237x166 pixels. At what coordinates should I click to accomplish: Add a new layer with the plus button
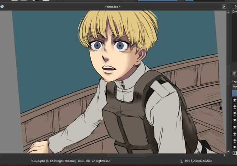(x=235, y=153)
